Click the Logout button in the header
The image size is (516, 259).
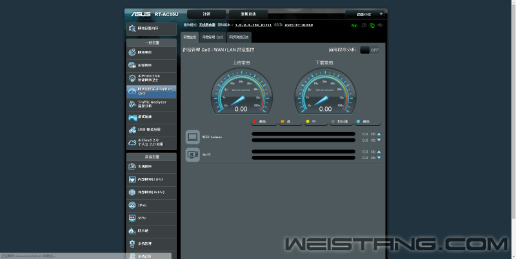pyautogui.click(x=206, y=14)
